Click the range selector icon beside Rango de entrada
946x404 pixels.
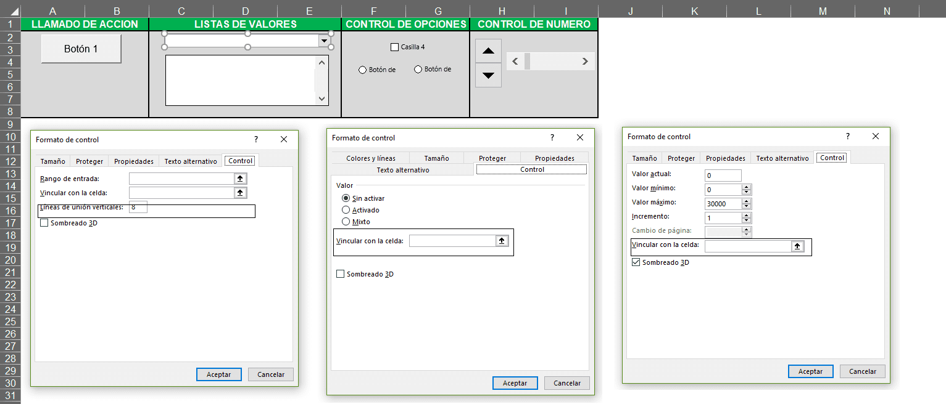click(241, 179)
